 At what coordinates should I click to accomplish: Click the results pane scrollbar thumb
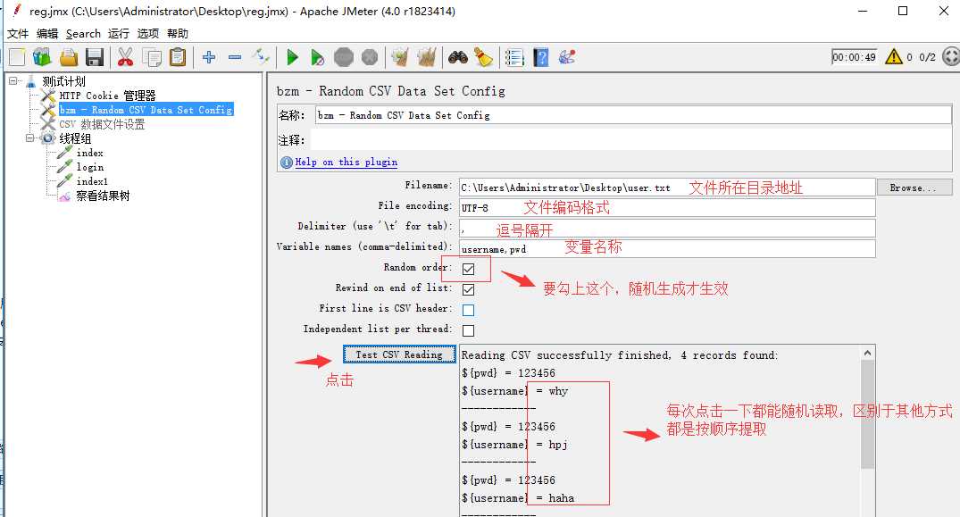(867, 413)
